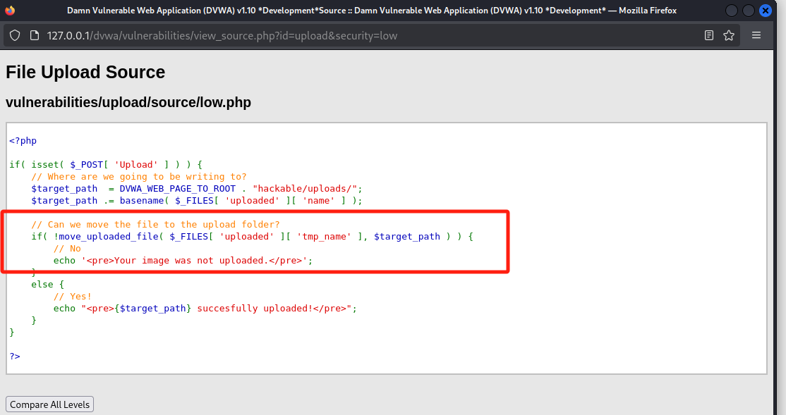Image resolution: width=786 pixels, height=415 pixels.
Task: Open the site information page icon
Action: (x=35, y=35)
